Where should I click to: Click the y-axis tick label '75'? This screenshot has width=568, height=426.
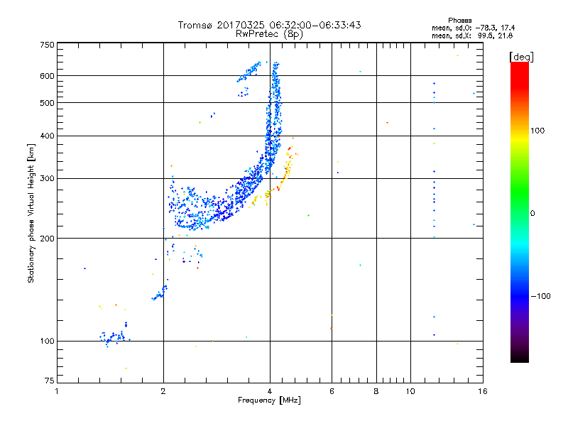tap(50, 381)
